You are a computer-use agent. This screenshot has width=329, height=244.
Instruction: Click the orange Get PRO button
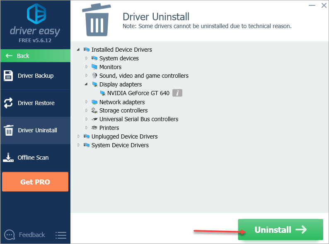35,182
